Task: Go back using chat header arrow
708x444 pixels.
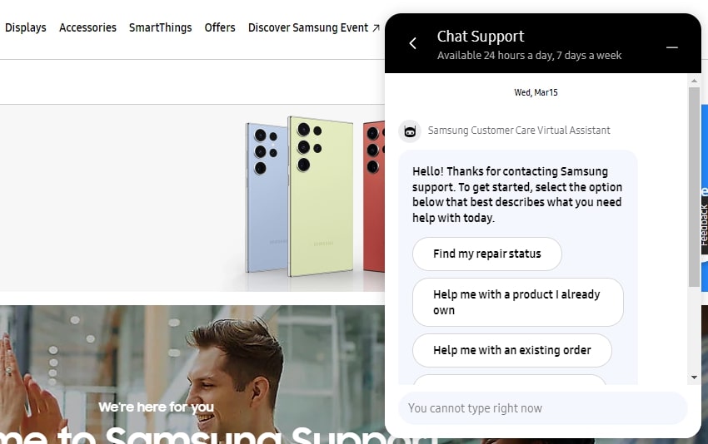Action: pyautogui.click(x=412, y=43)
